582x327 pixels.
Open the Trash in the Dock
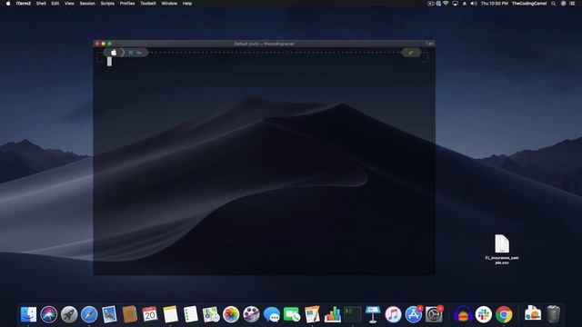[x=553, y=314]
